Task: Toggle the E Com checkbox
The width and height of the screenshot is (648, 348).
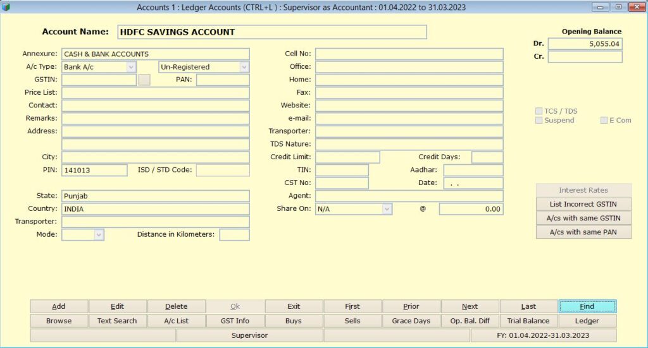Action: (604, 120)
